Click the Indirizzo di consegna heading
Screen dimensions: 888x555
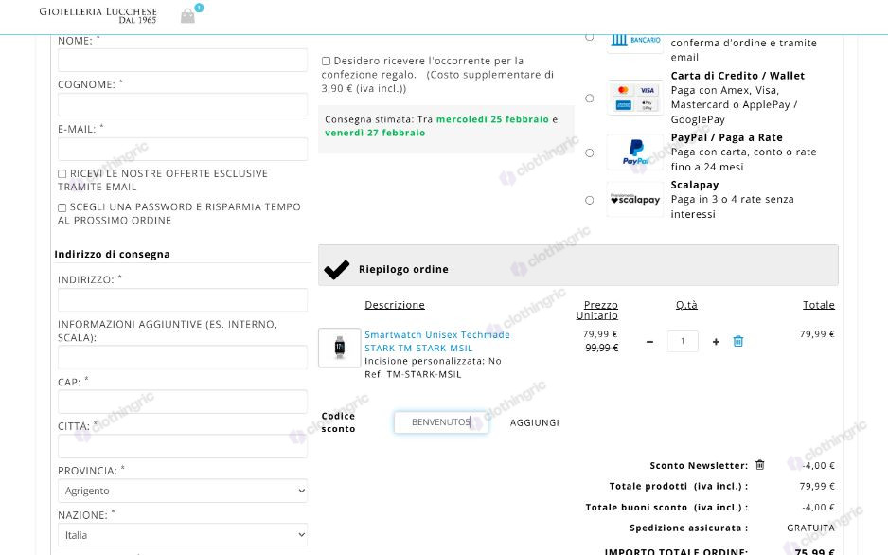tap(112, 254)
